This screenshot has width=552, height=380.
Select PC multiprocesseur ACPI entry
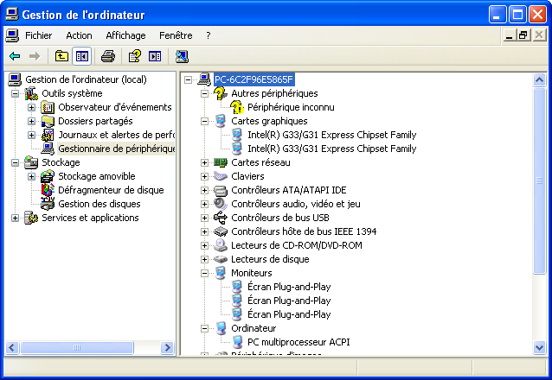click(298, 342)
